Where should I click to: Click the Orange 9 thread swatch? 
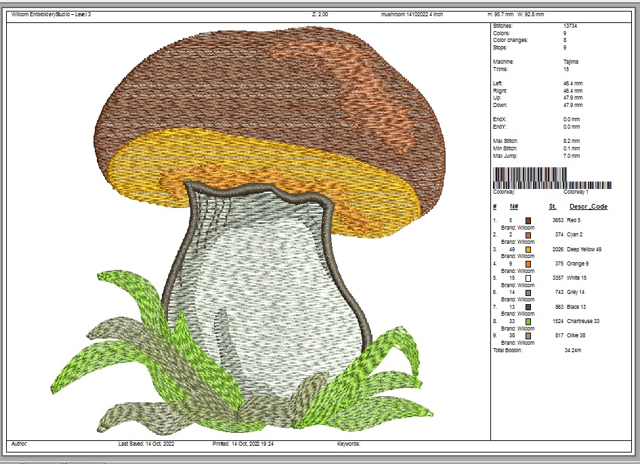tap(528, 263)
